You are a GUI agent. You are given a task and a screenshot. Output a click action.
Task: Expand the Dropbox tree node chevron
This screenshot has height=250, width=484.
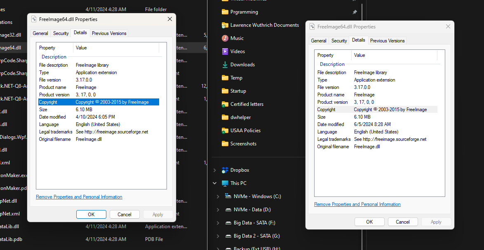coord(215,170)
